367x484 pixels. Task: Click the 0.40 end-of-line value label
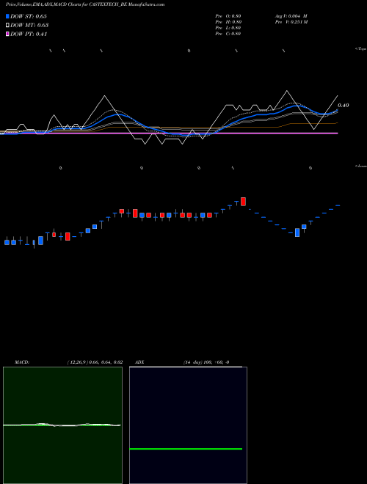point(344,106)
